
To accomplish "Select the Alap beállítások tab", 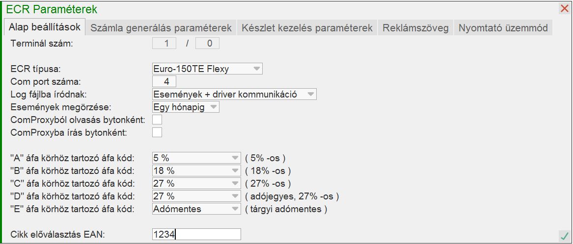I will 45,27.
